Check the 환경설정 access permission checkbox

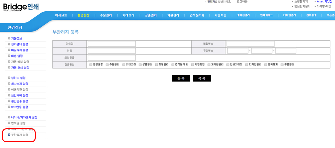pos(91,64)
